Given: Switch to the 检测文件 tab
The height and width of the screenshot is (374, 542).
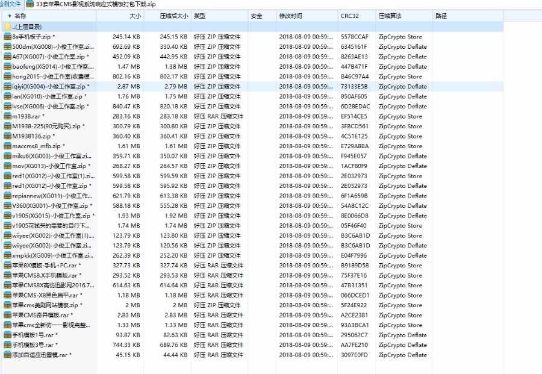Looking at the screenshot, I should 11,4.
